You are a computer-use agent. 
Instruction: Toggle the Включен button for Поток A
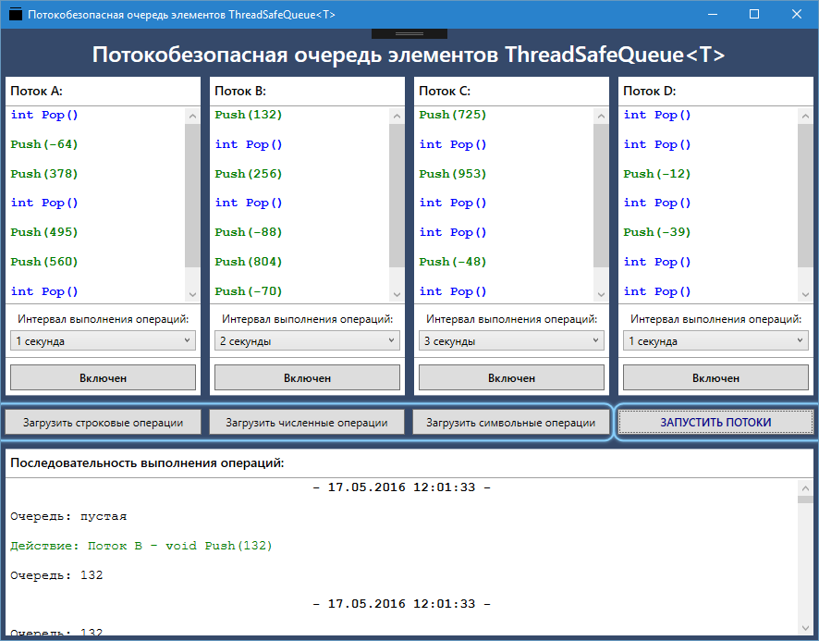click(x=103, y=377)
